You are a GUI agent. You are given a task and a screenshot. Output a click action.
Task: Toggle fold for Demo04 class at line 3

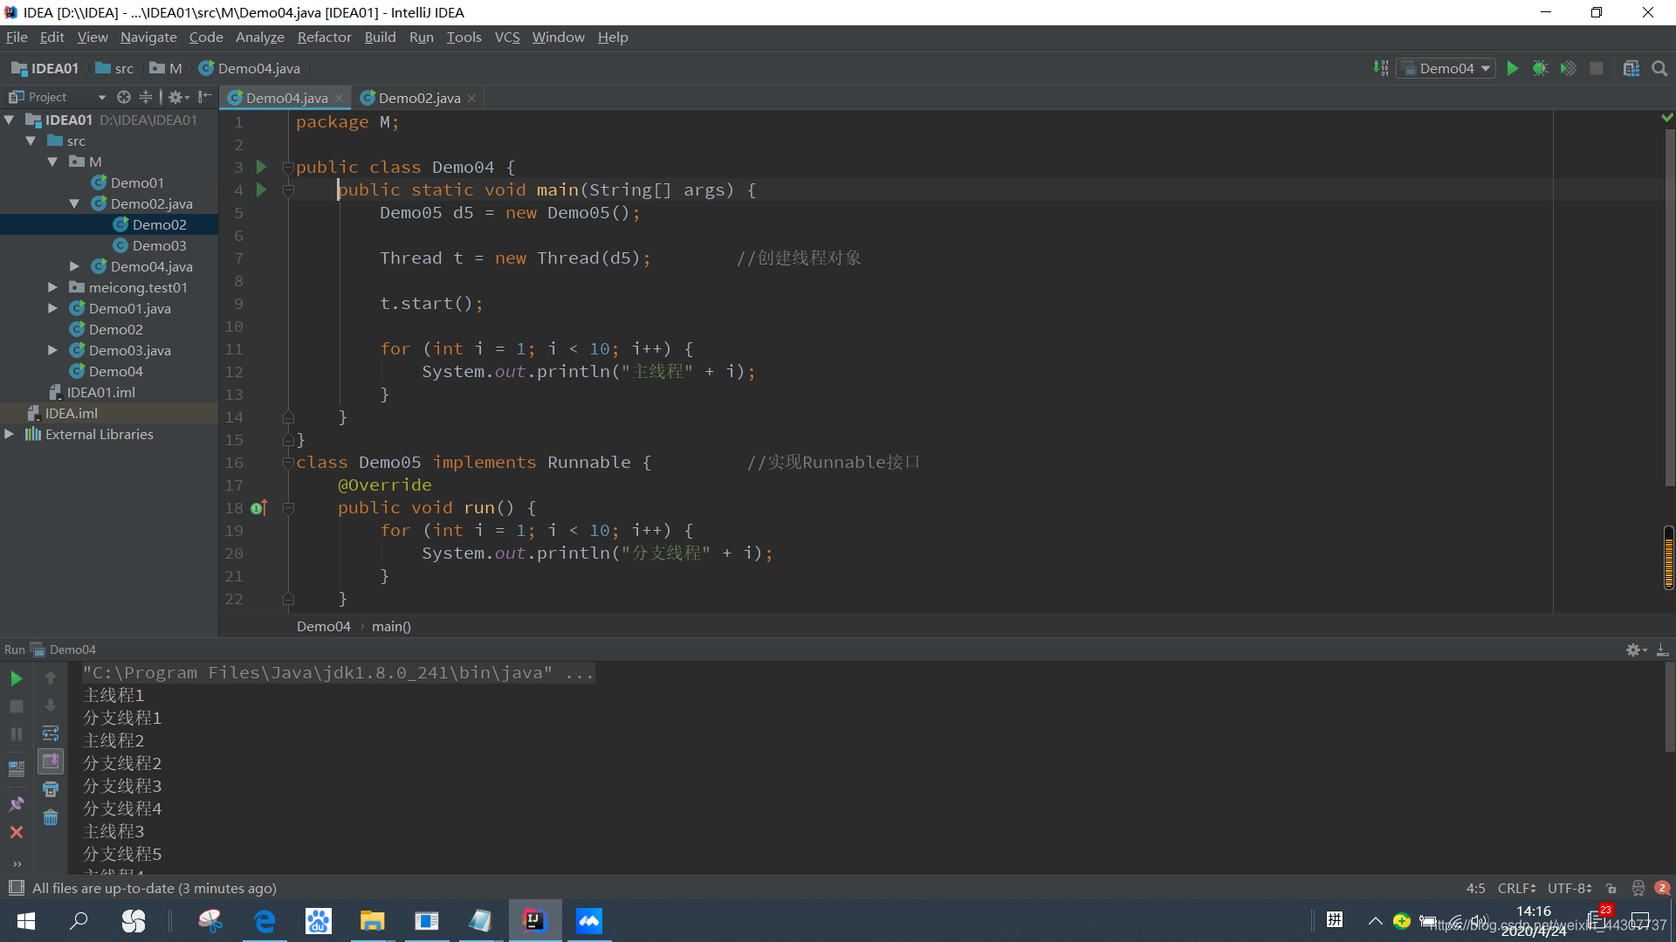point(288,167)
